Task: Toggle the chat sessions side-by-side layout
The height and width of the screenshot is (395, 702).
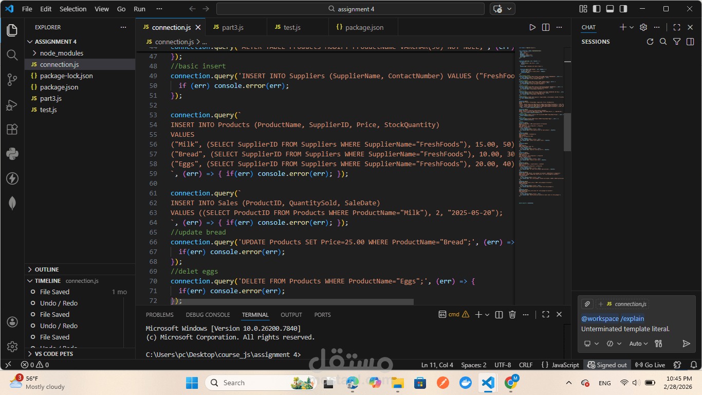Action: (690, 42)
